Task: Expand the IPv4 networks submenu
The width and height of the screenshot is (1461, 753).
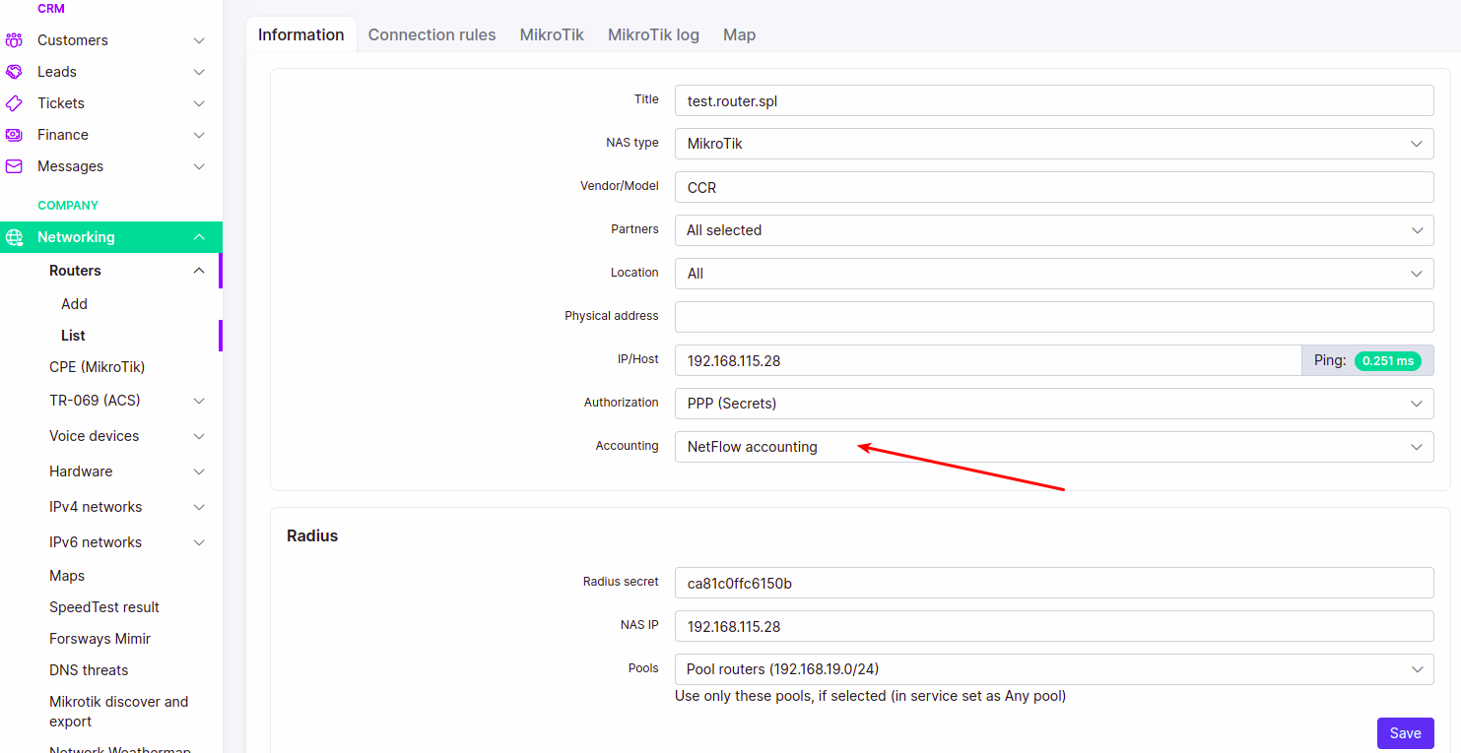Action: coord(198,506)
